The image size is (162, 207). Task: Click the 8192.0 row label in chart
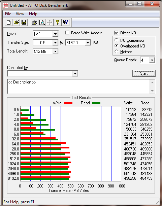click(x=13, y=178)
